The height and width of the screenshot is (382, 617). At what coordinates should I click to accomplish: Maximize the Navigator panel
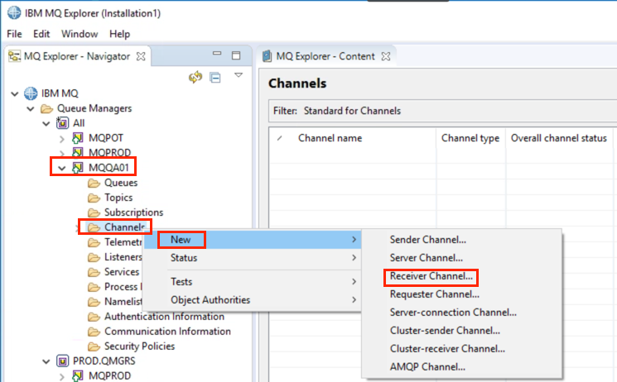pyautogui.click(x=236, y=55)
